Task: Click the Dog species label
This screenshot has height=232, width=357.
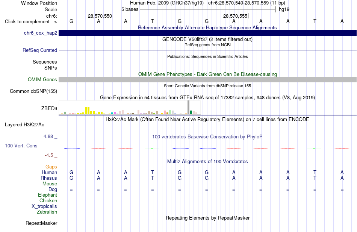Action: pyautogui.click(x=53, y=190)
